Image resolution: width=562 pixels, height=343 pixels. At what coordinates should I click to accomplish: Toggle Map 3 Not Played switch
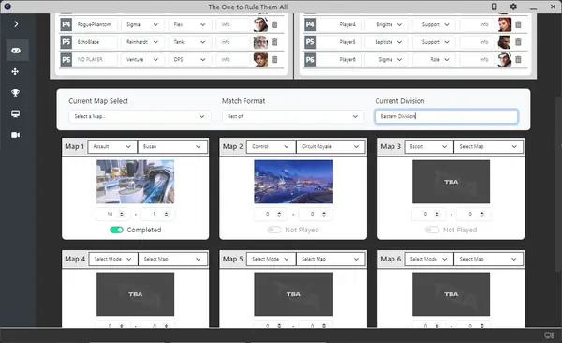[432, 230]
